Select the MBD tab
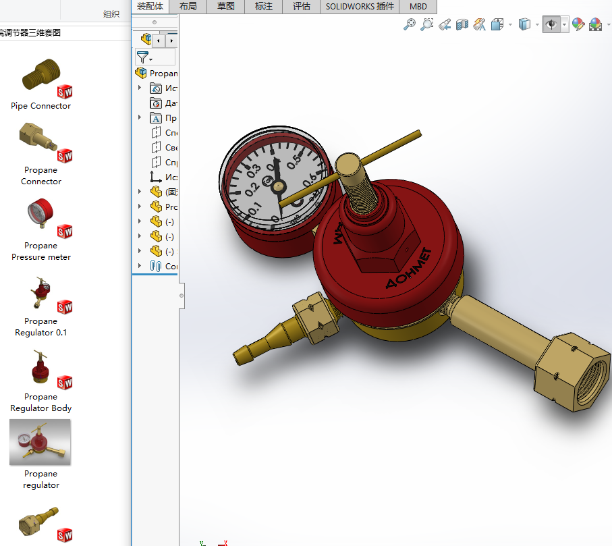The width and height of the screenshot is (612, 546). click(x=418, y=7)
